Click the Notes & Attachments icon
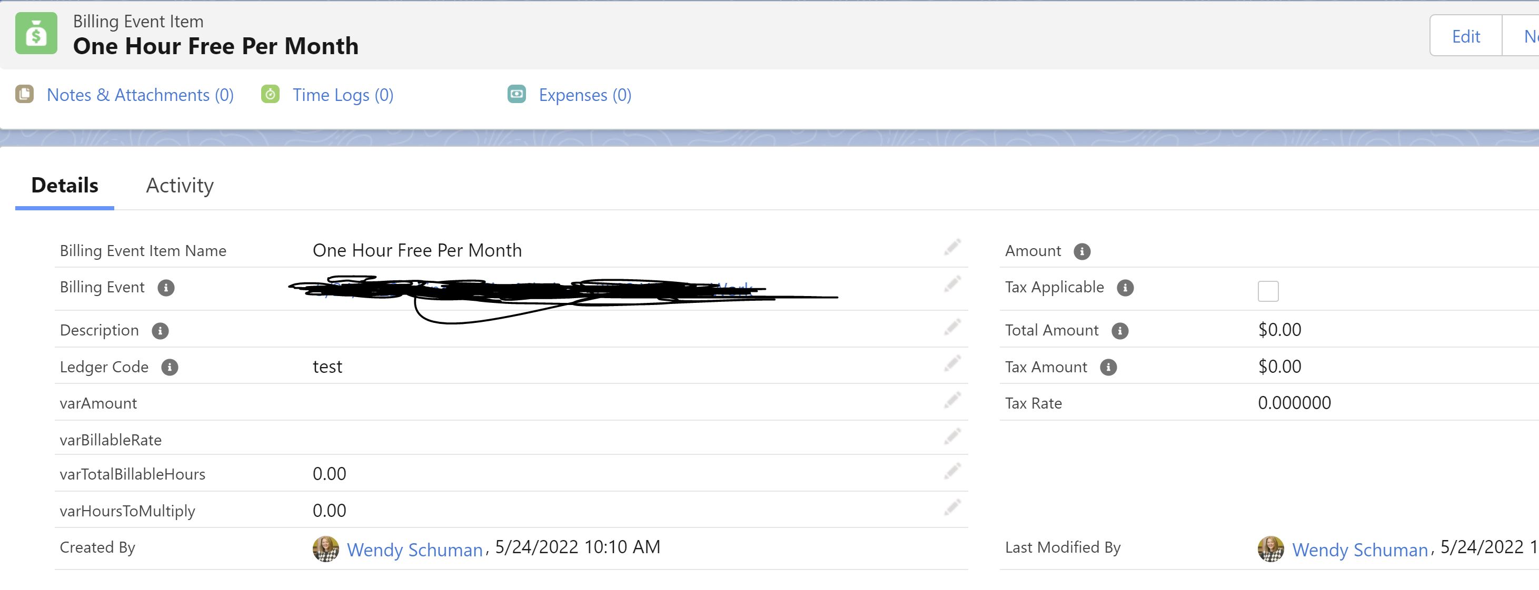1539x590 pixels. coord(25,94)
